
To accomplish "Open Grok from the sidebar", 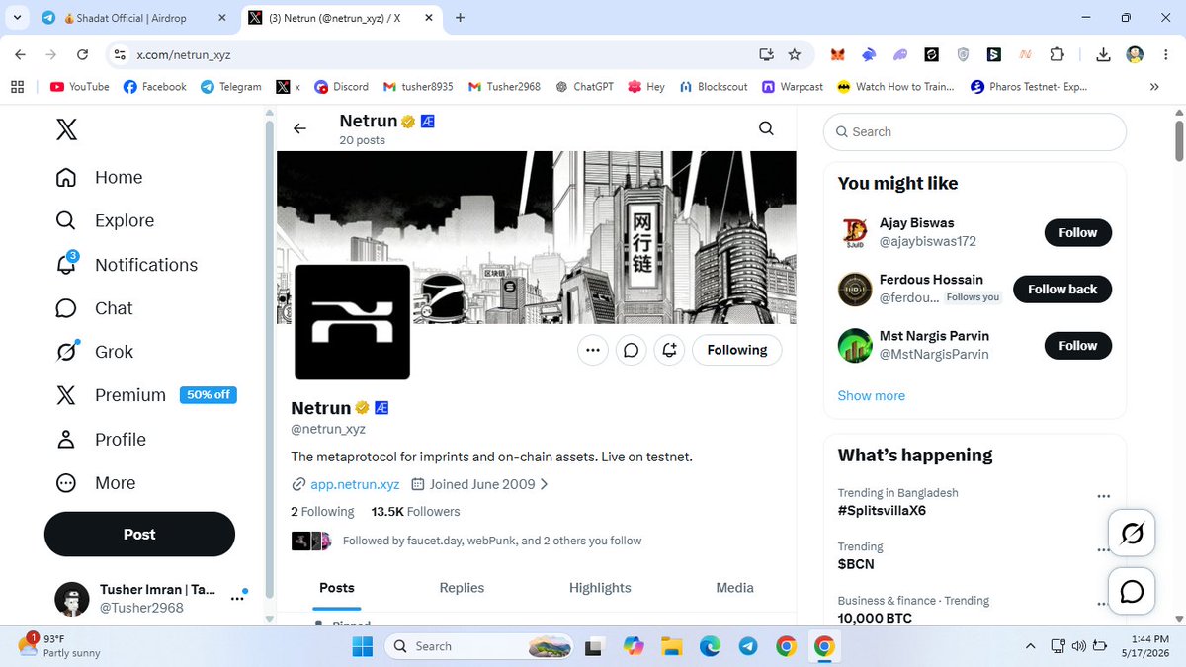I will [94, 352].
